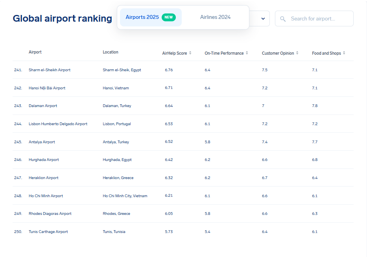Sort by AirHelp Score arrows icon
Screen dimensions: 367x257
(190, 53)
